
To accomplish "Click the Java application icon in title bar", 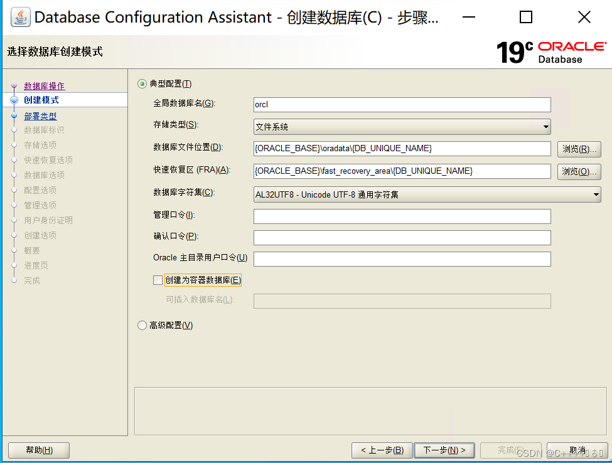I will [x=20, y=18].
